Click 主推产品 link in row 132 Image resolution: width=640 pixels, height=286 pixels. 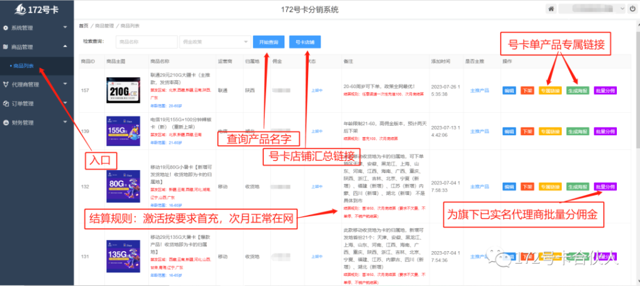tap(479, 187)
